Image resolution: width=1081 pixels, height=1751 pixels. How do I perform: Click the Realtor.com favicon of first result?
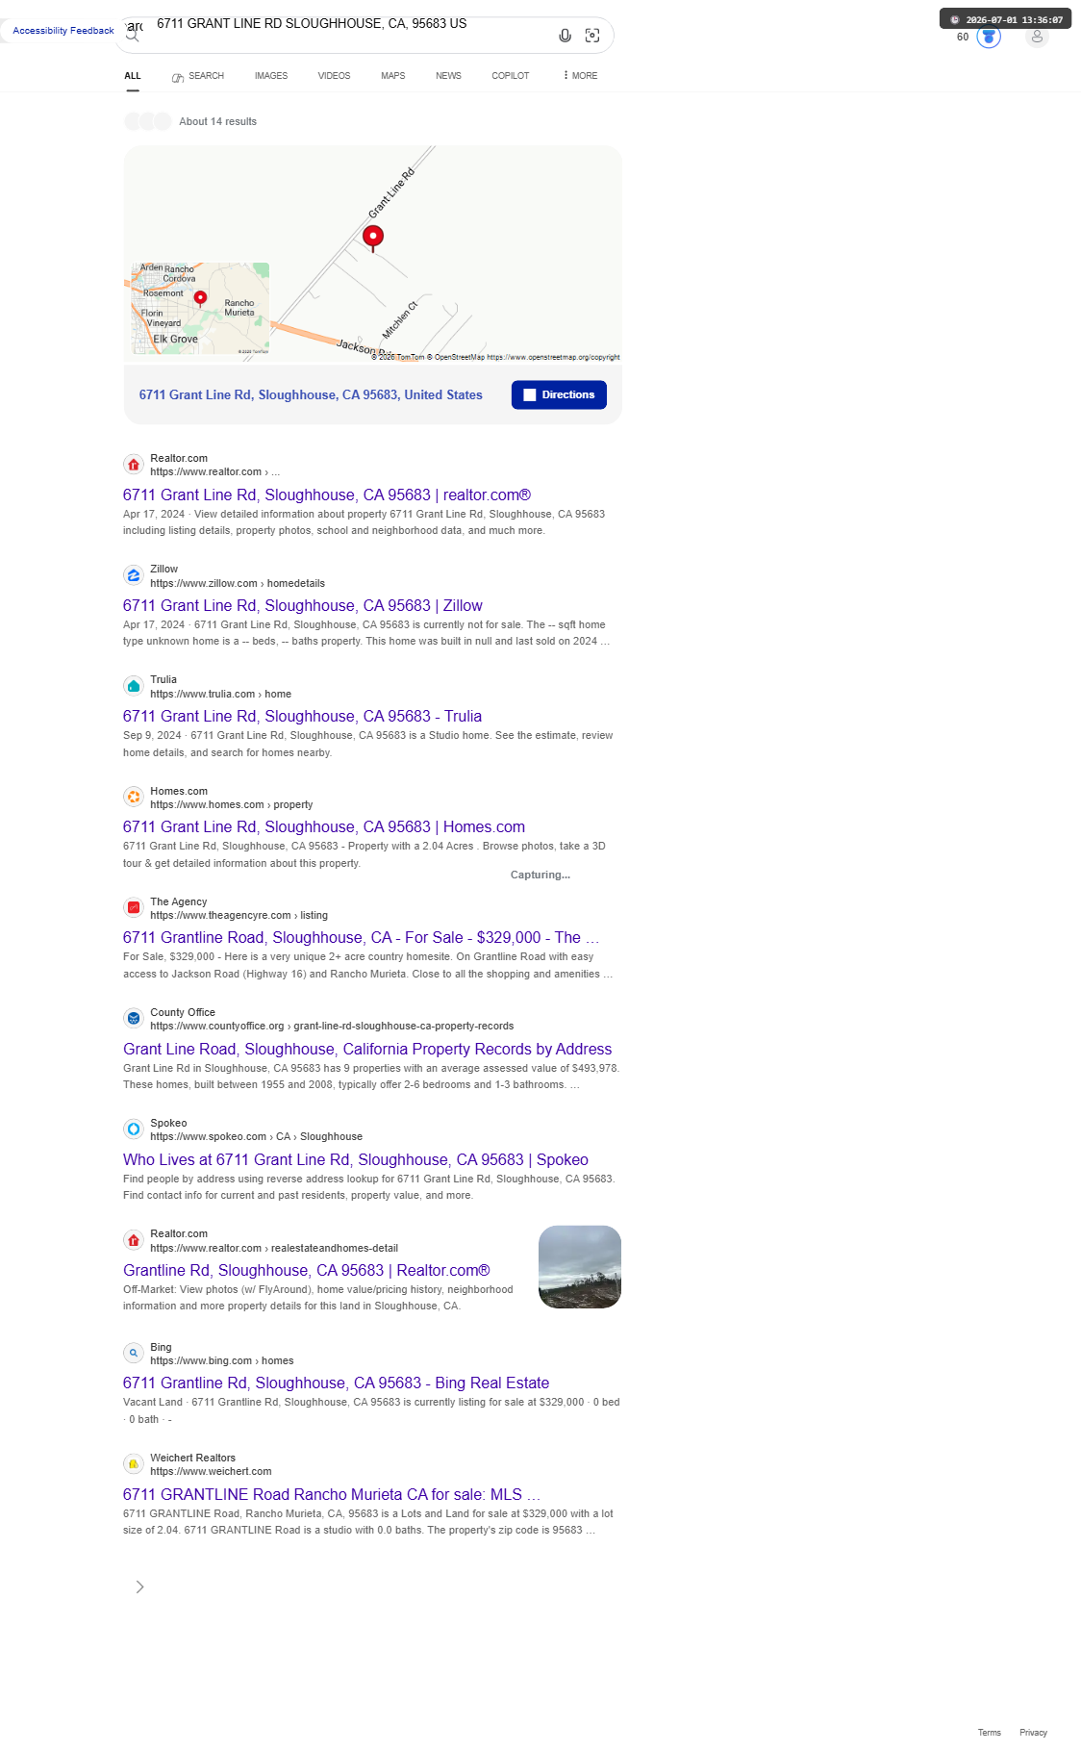click(x=134, y=465)
